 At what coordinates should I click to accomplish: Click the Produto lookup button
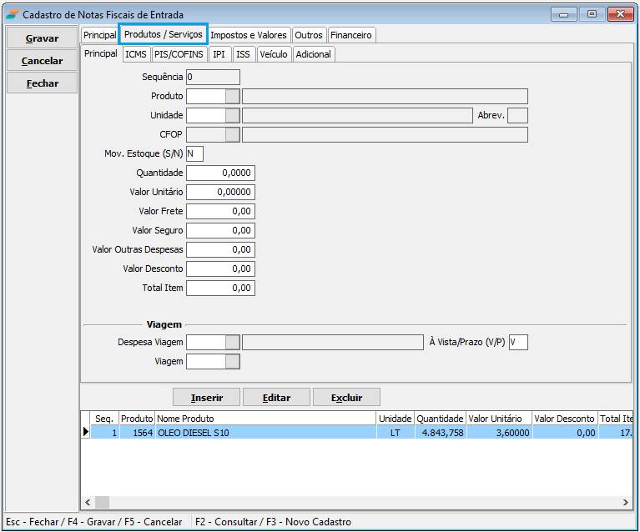tap(233, 96)
